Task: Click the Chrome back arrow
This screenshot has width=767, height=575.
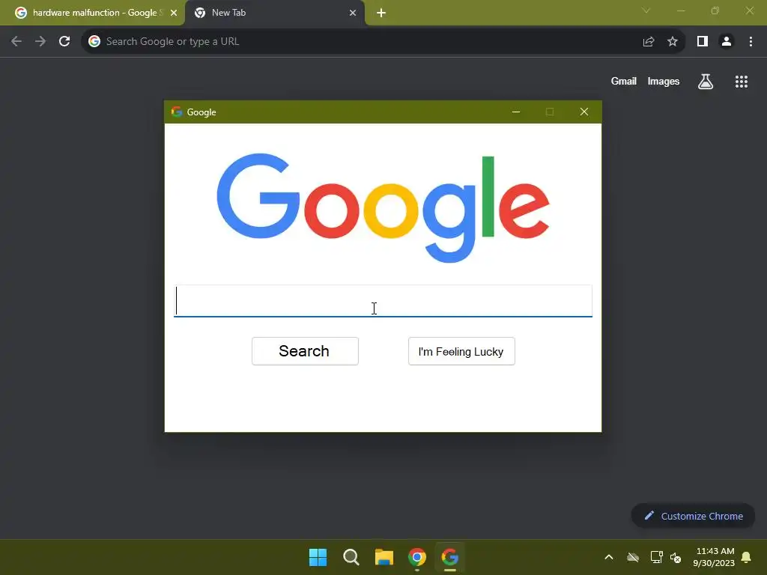Action: [x=16, y=42]
